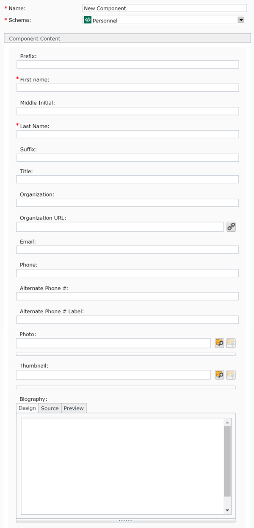The width and height of the screenshot is (254, 528).
Task: Browse for a Photo with the folder-search icon
Action: tap(219, 343)
